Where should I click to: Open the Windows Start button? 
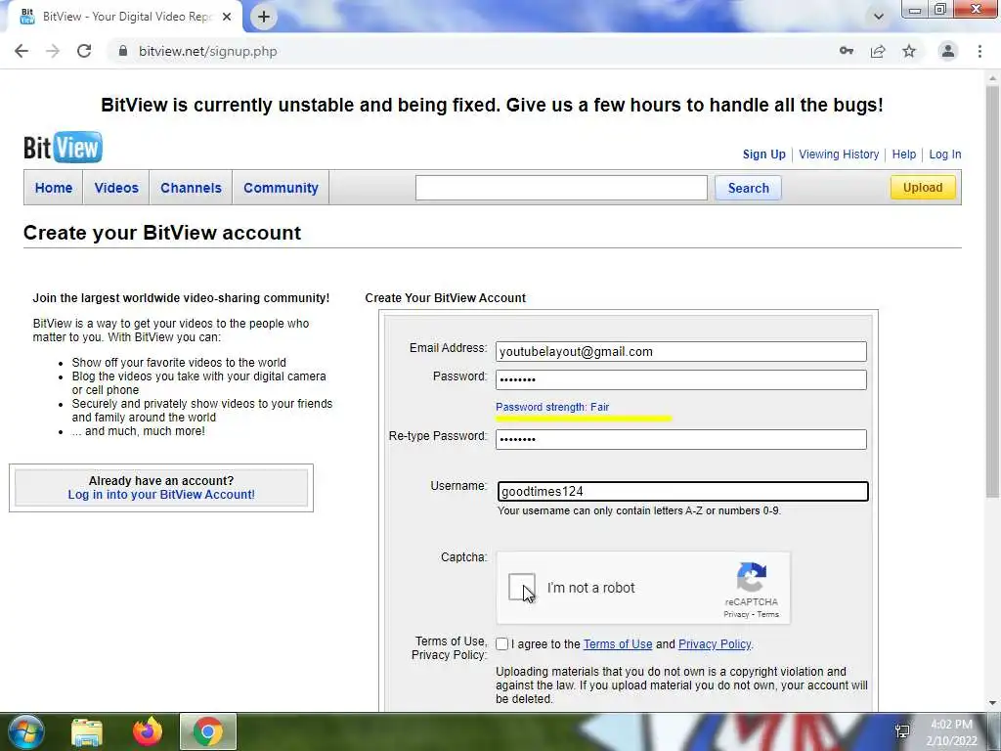point(26,731)
